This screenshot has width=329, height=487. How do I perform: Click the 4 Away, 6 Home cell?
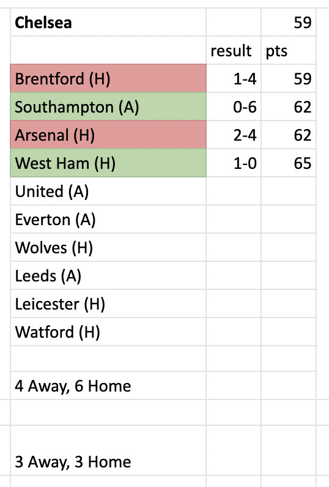[x=108, y=385]
